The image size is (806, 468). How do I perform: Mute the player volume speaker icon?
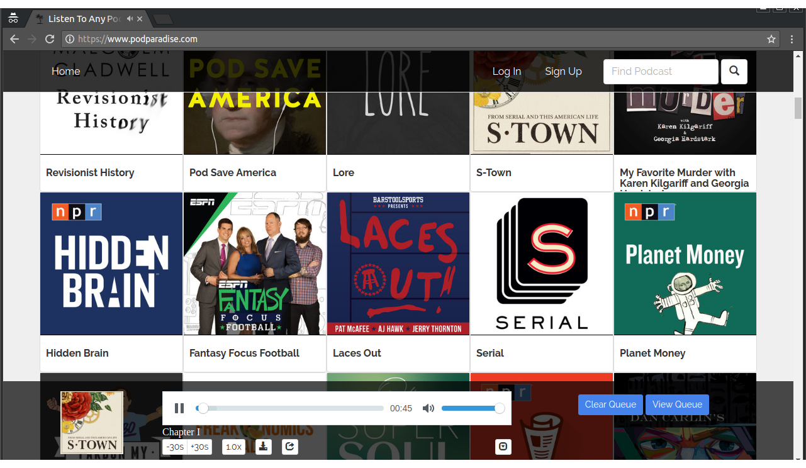428,408
